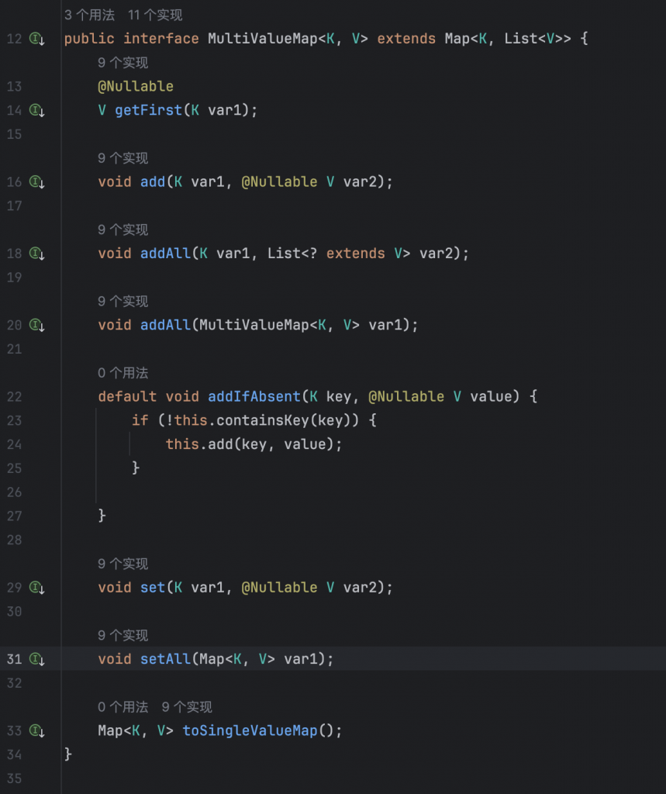Click "0 个用法" hint above addIfAbsent
666x794 pixels.
click(x=123, y=373)
